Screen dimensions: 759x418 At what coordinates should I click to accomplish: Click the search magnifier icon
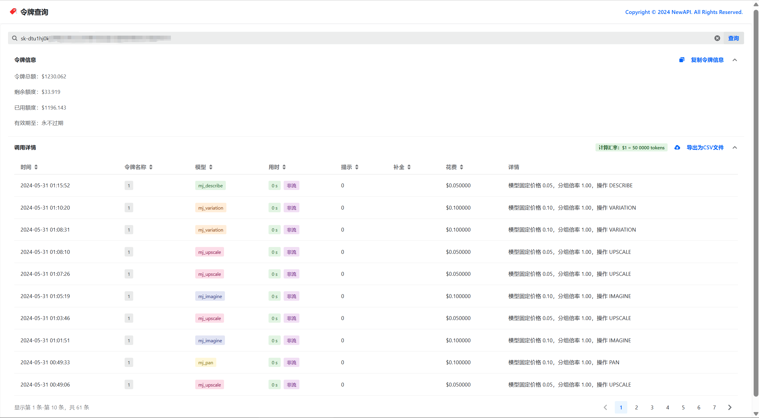pyautogui.click(x=15, y=38)
